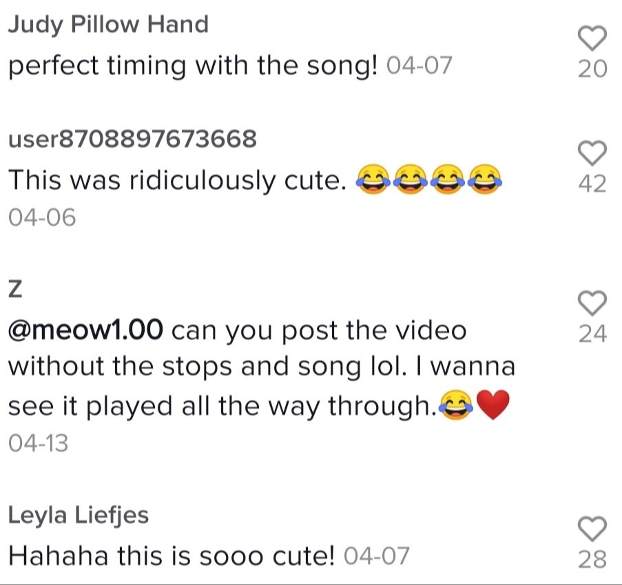This screenshot has height=585, width=622.
Task: Tap the 04-06 comment date
Action: (x=42, y=217)
